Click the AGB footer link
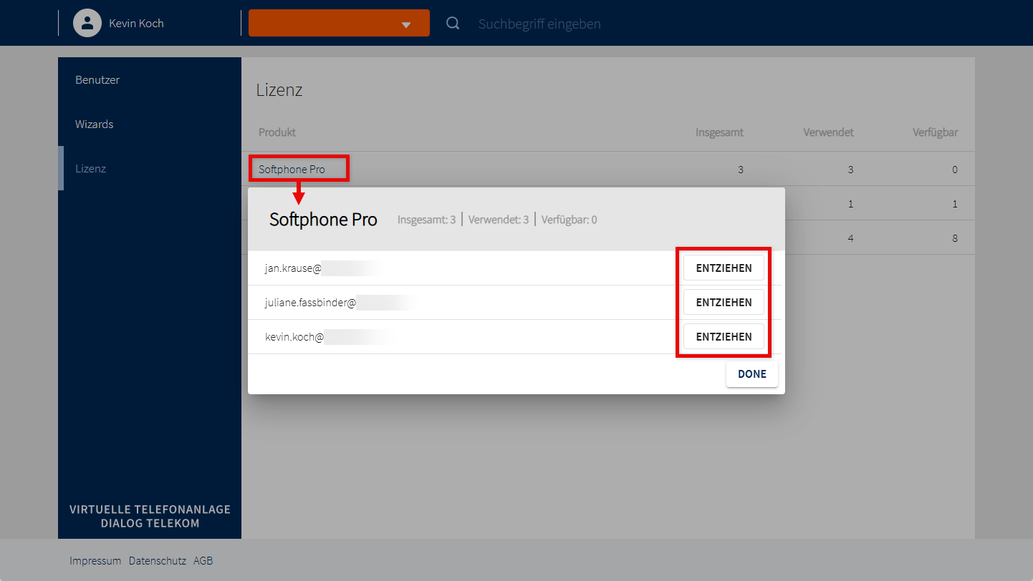The width and height of the screenshot is (1033, 581). (203, 561)
